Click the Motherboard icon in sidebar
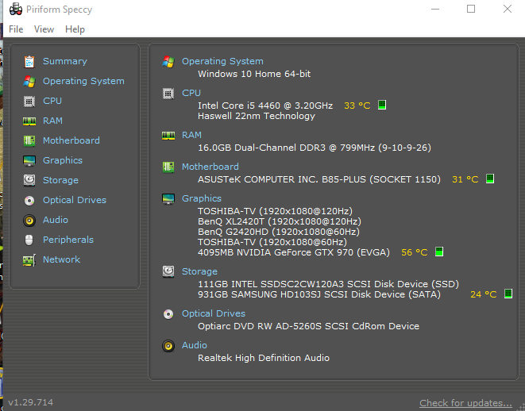 click(29, 140)
